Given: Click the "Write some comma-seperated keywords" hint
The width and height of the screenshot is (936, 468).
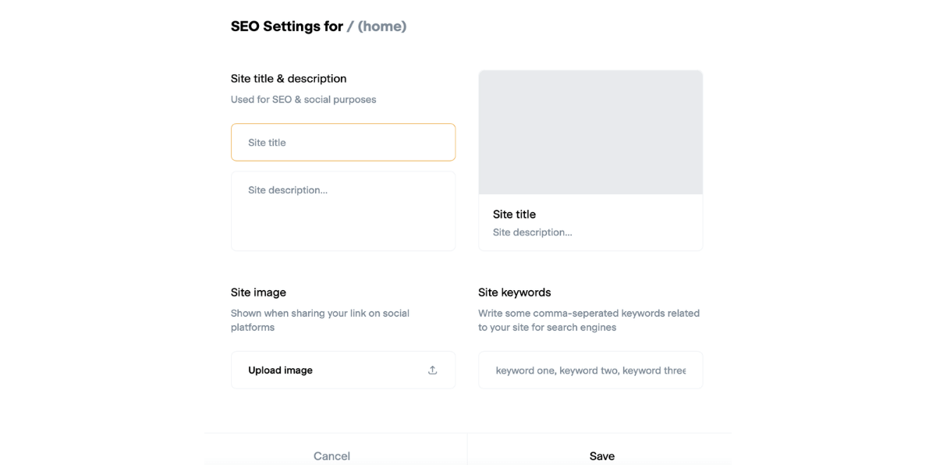Looking at the screenshot, I should click(589, 321).
